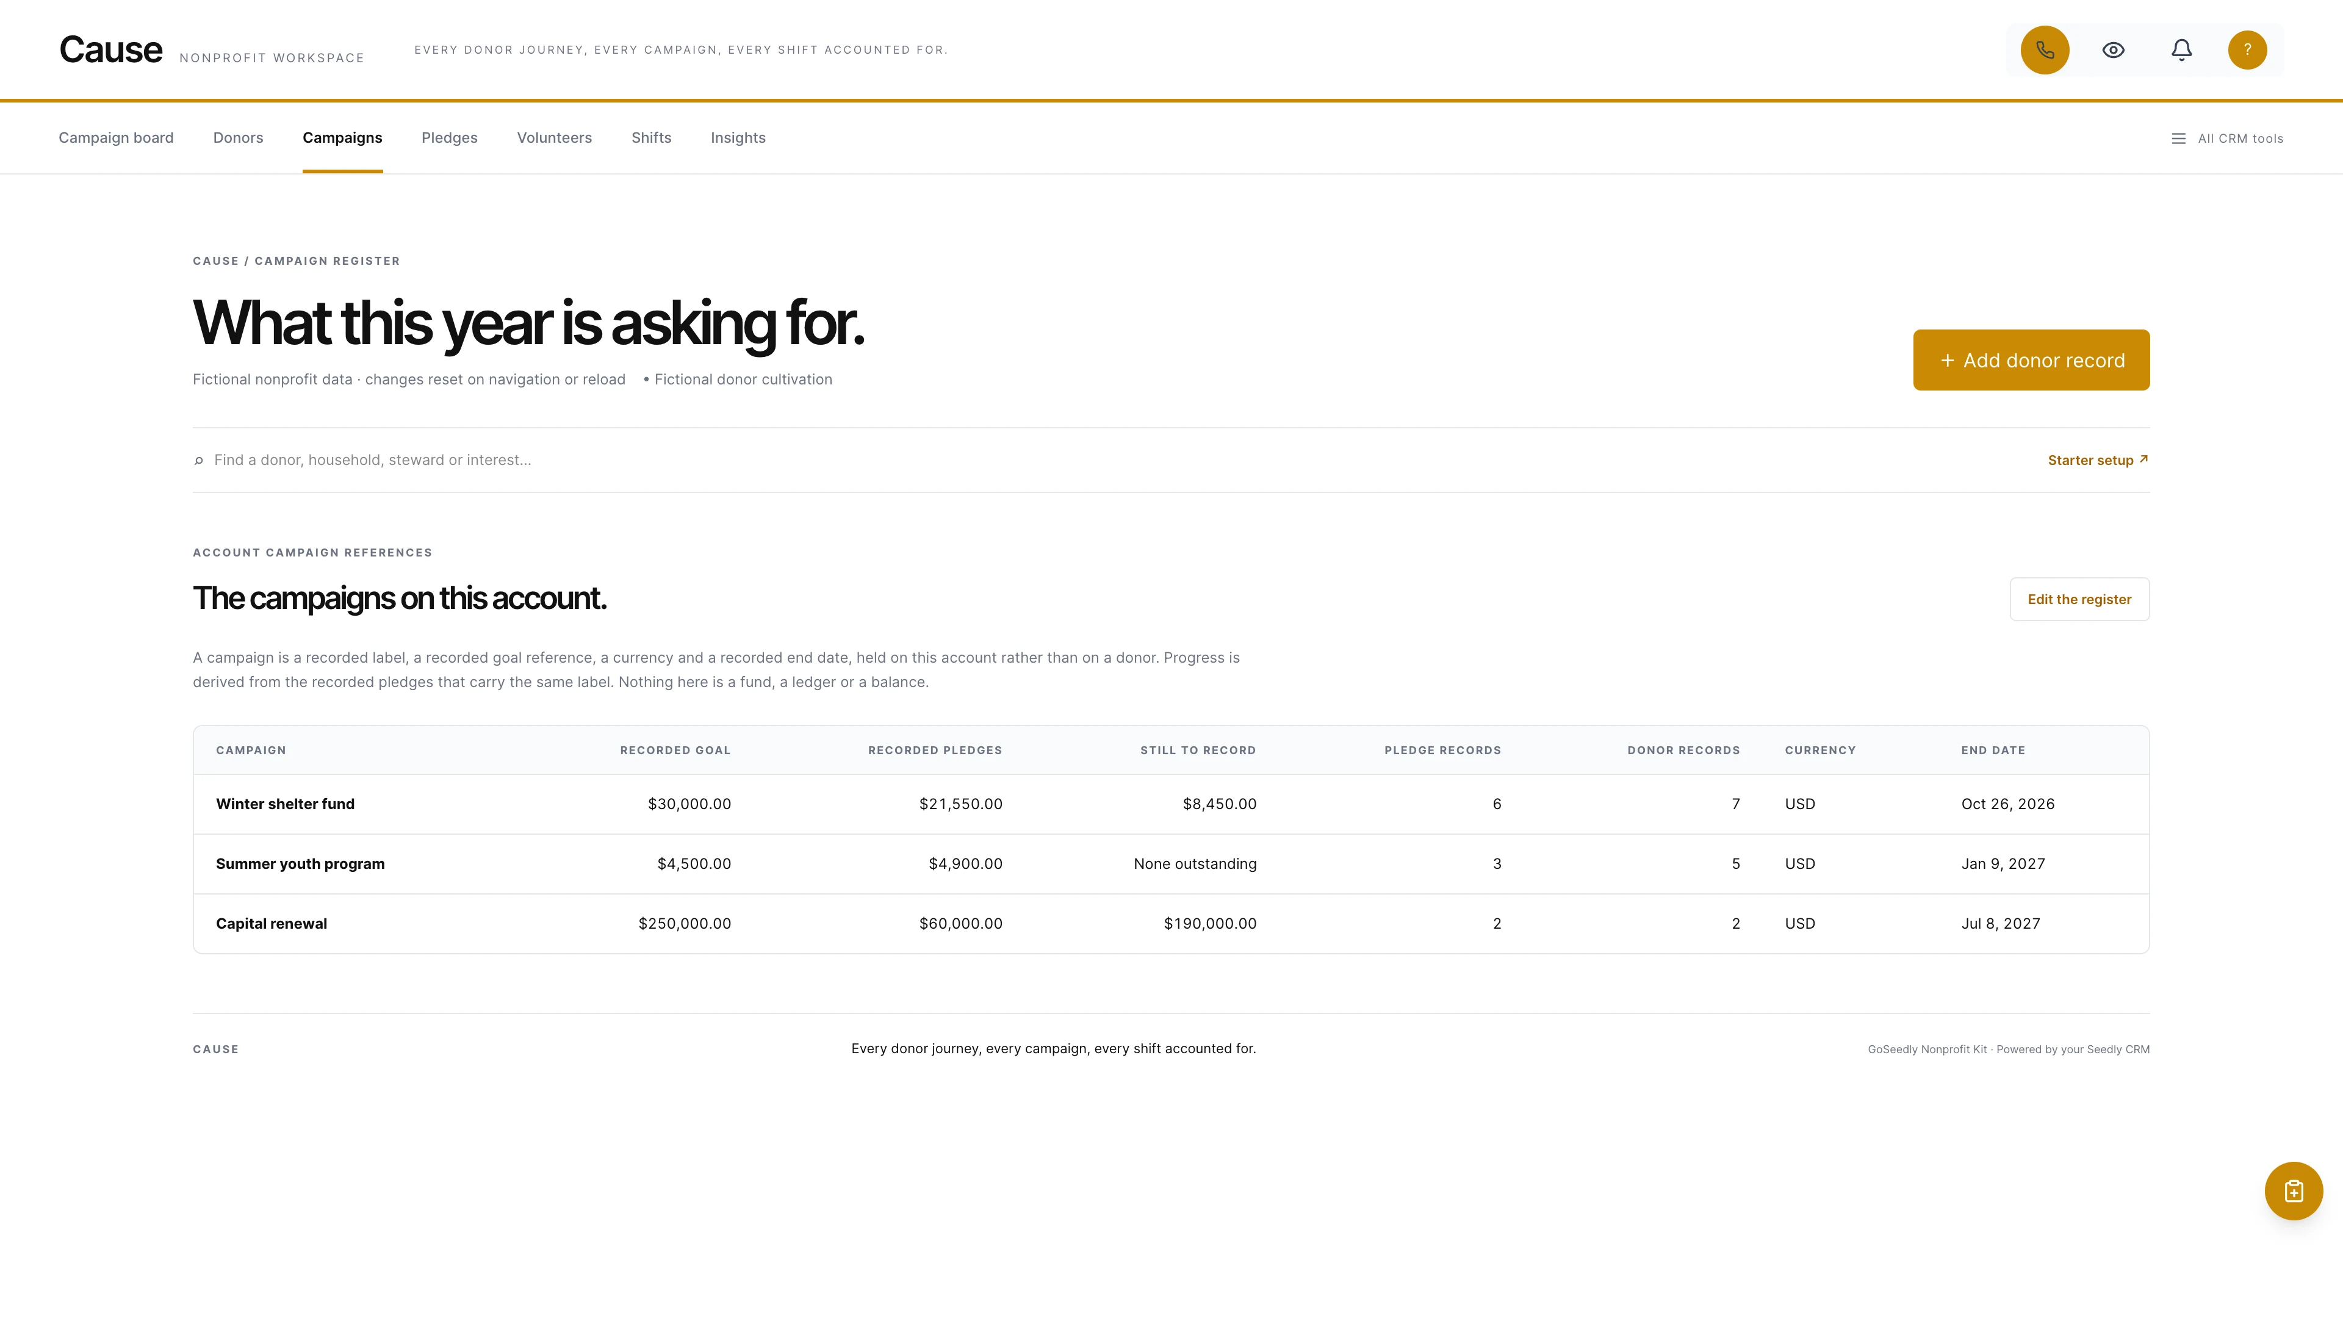Click the $190,000.00 still to record value
This screenshot has height=1318, width=2343.
click(1210, 923)
